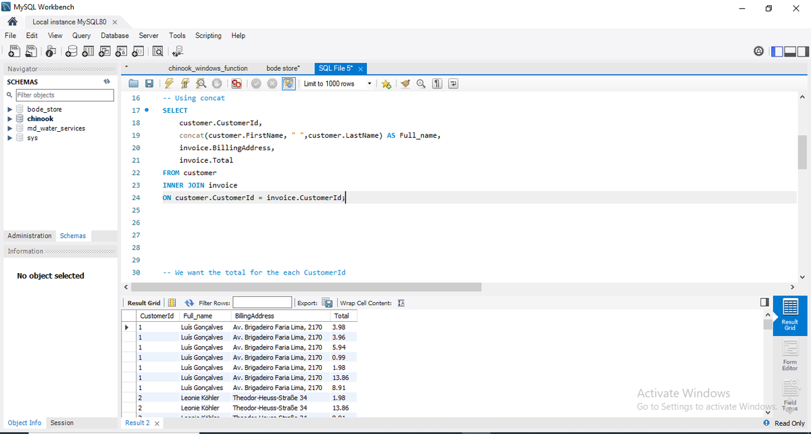Click export recordset icon
This screenshot has height=434, width=811.
(327, 303)
